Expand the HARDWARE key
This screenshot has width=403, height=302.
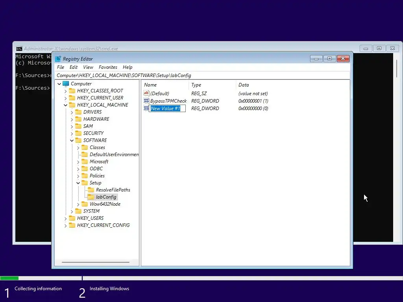click(x=72, y=119)
